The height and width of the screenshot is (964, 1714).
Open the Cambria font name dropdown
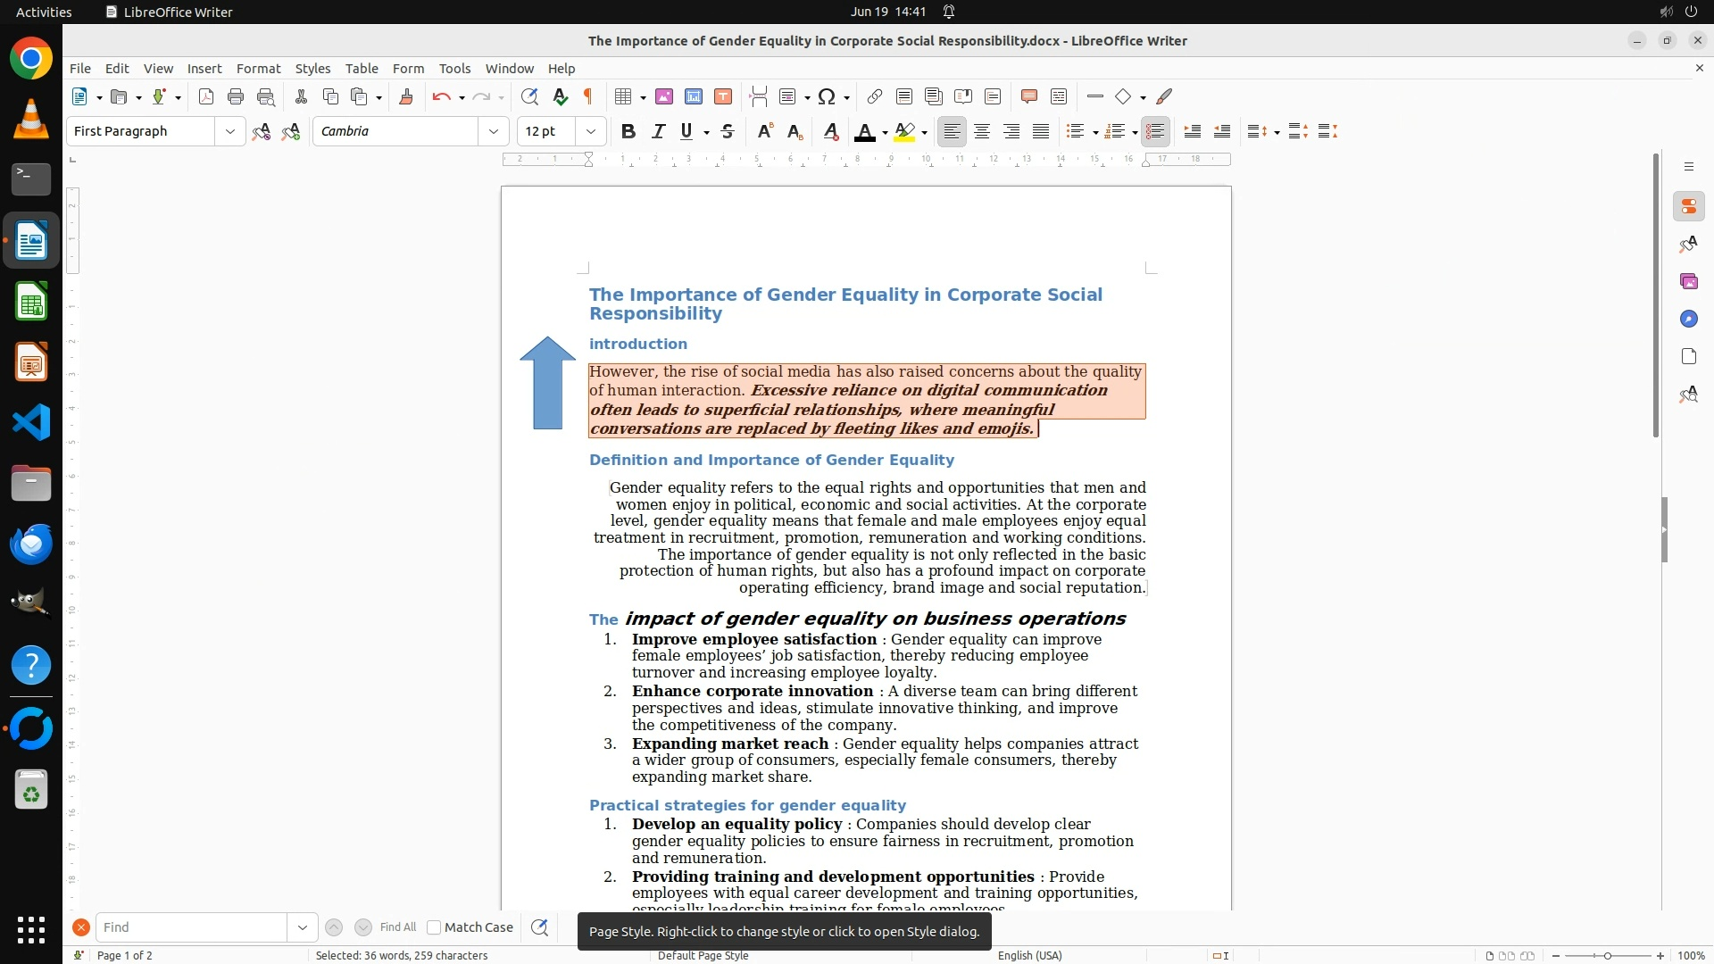coord(493,131)
